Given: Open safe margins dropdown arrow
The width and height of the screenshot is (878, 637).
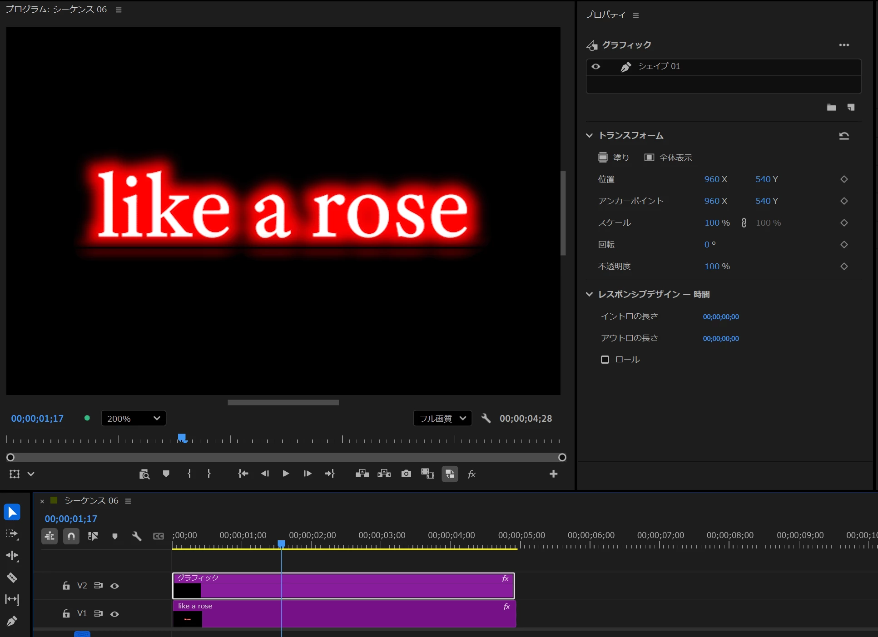Looking at the screenshot, I should (x=31, y=474).
